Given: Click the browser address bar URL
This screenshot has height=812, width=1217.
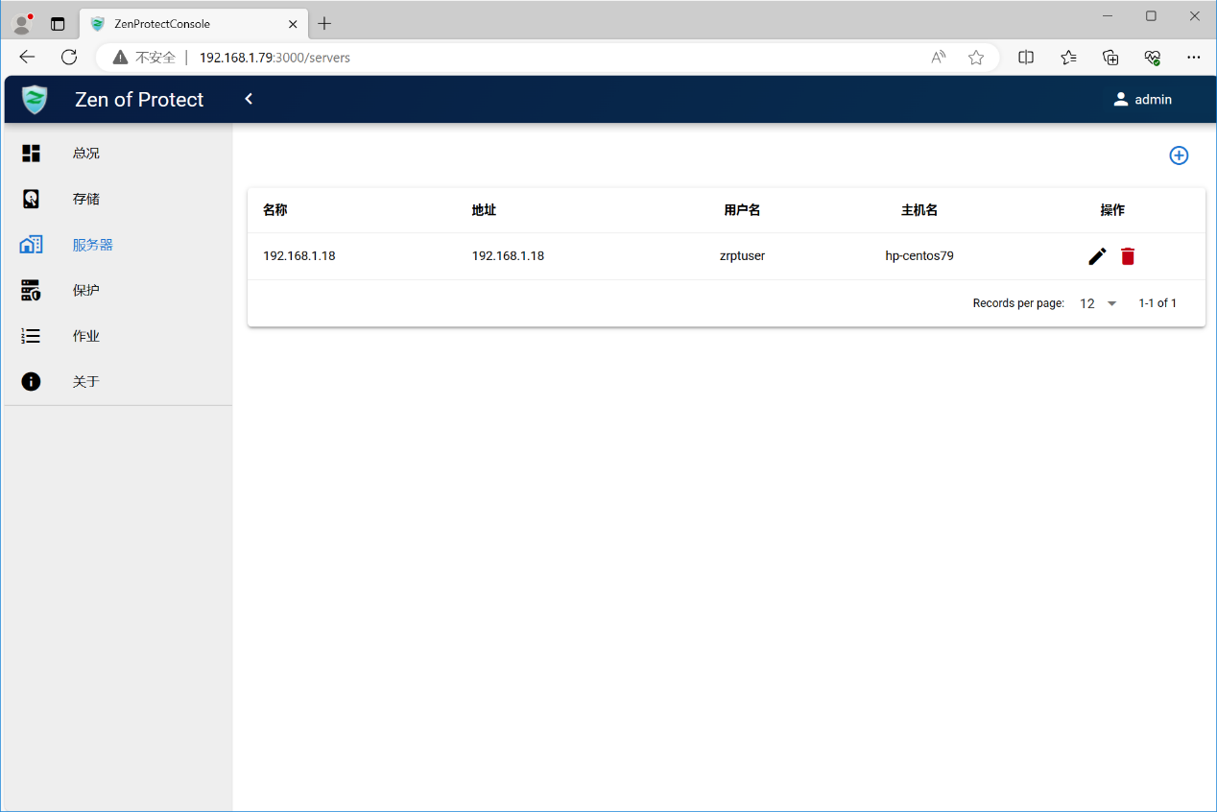Looking at the screenshot, I should pyautogui.click(x=274, y=58).
